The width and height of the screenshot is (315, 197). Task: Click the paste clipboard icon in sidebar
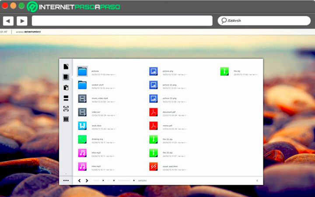pos(66,88)
